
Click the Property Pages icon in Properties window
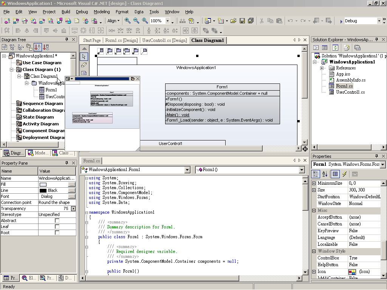point(354,174)
